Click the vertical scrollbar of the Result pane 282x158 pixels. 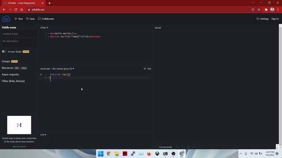[280, 85]
